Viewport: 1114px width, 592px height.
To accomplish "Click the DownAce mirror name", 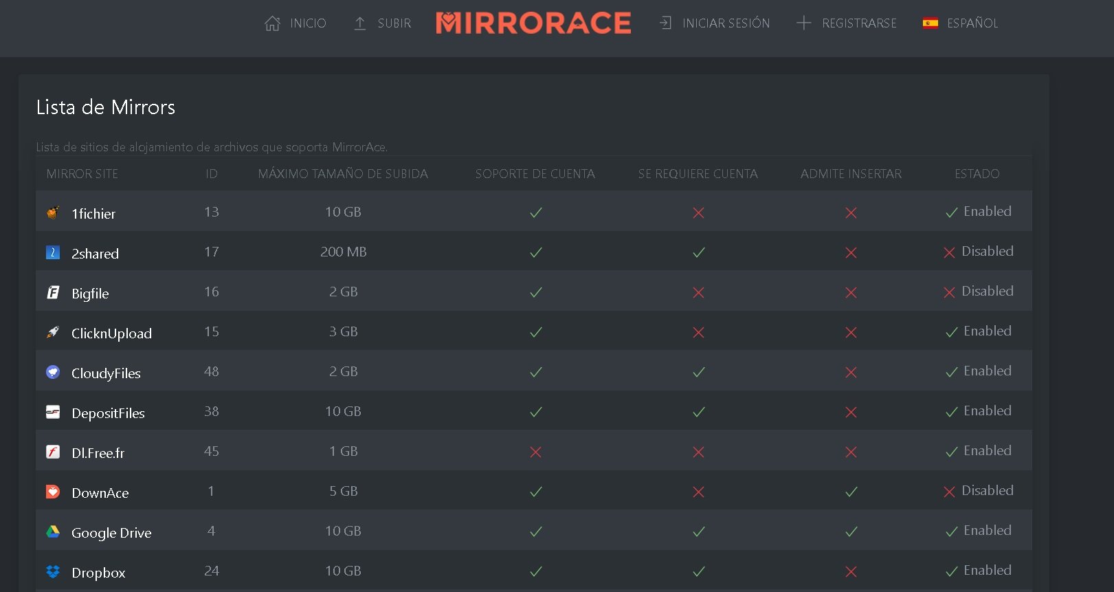I will pos(100,493).
